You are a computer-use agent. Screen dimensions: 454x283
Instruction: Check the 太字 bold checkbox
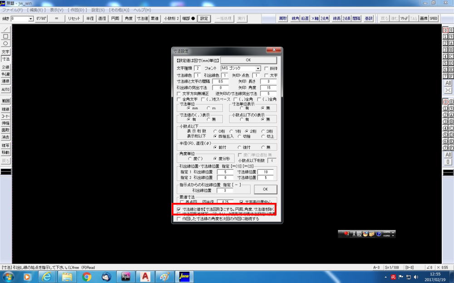(x=266, y=75)
